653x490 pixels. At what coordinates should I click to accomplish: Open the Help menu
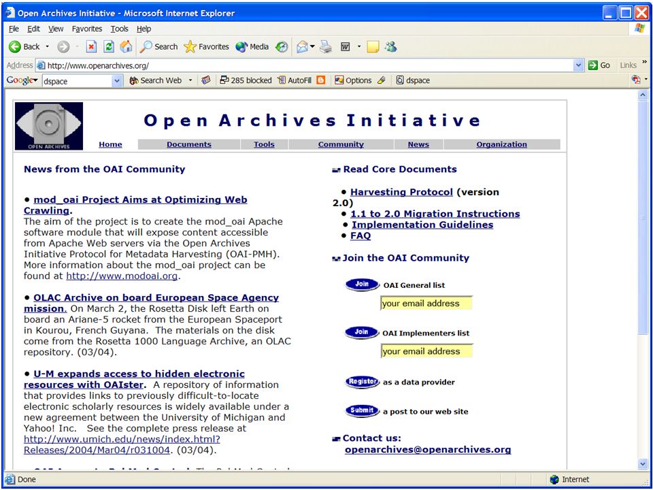[144, 29]
